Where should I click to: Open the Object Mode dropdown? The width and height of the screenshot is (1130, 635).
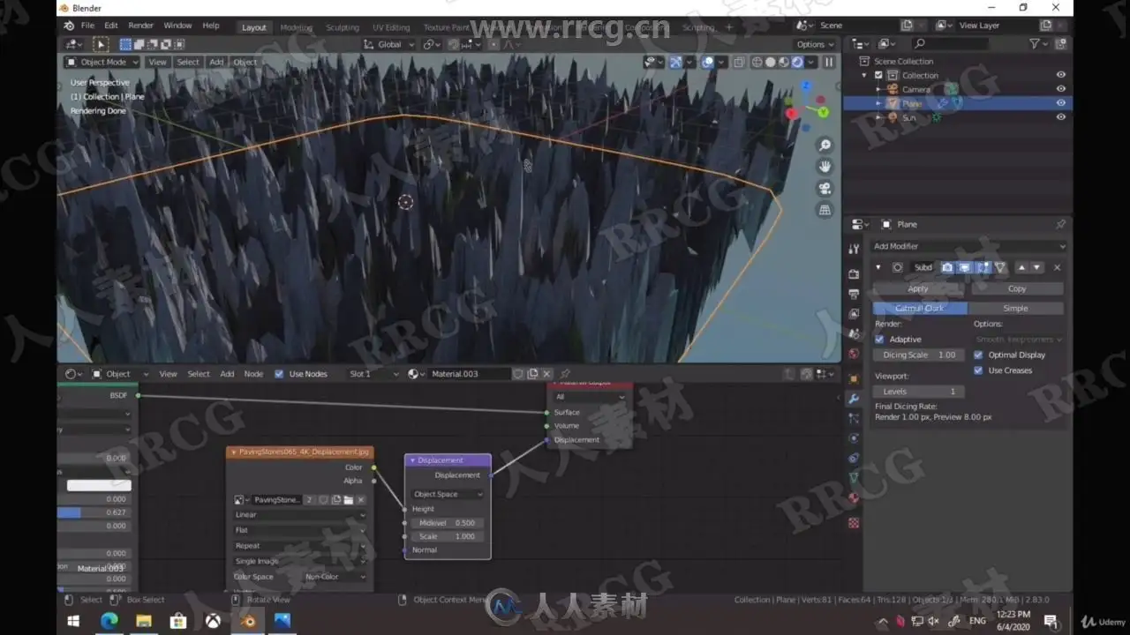point(102,62)
